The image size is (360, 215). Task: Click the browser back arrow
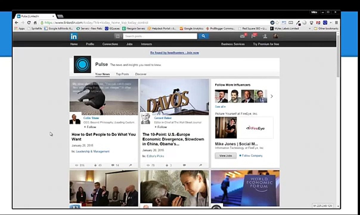point(17,23)
